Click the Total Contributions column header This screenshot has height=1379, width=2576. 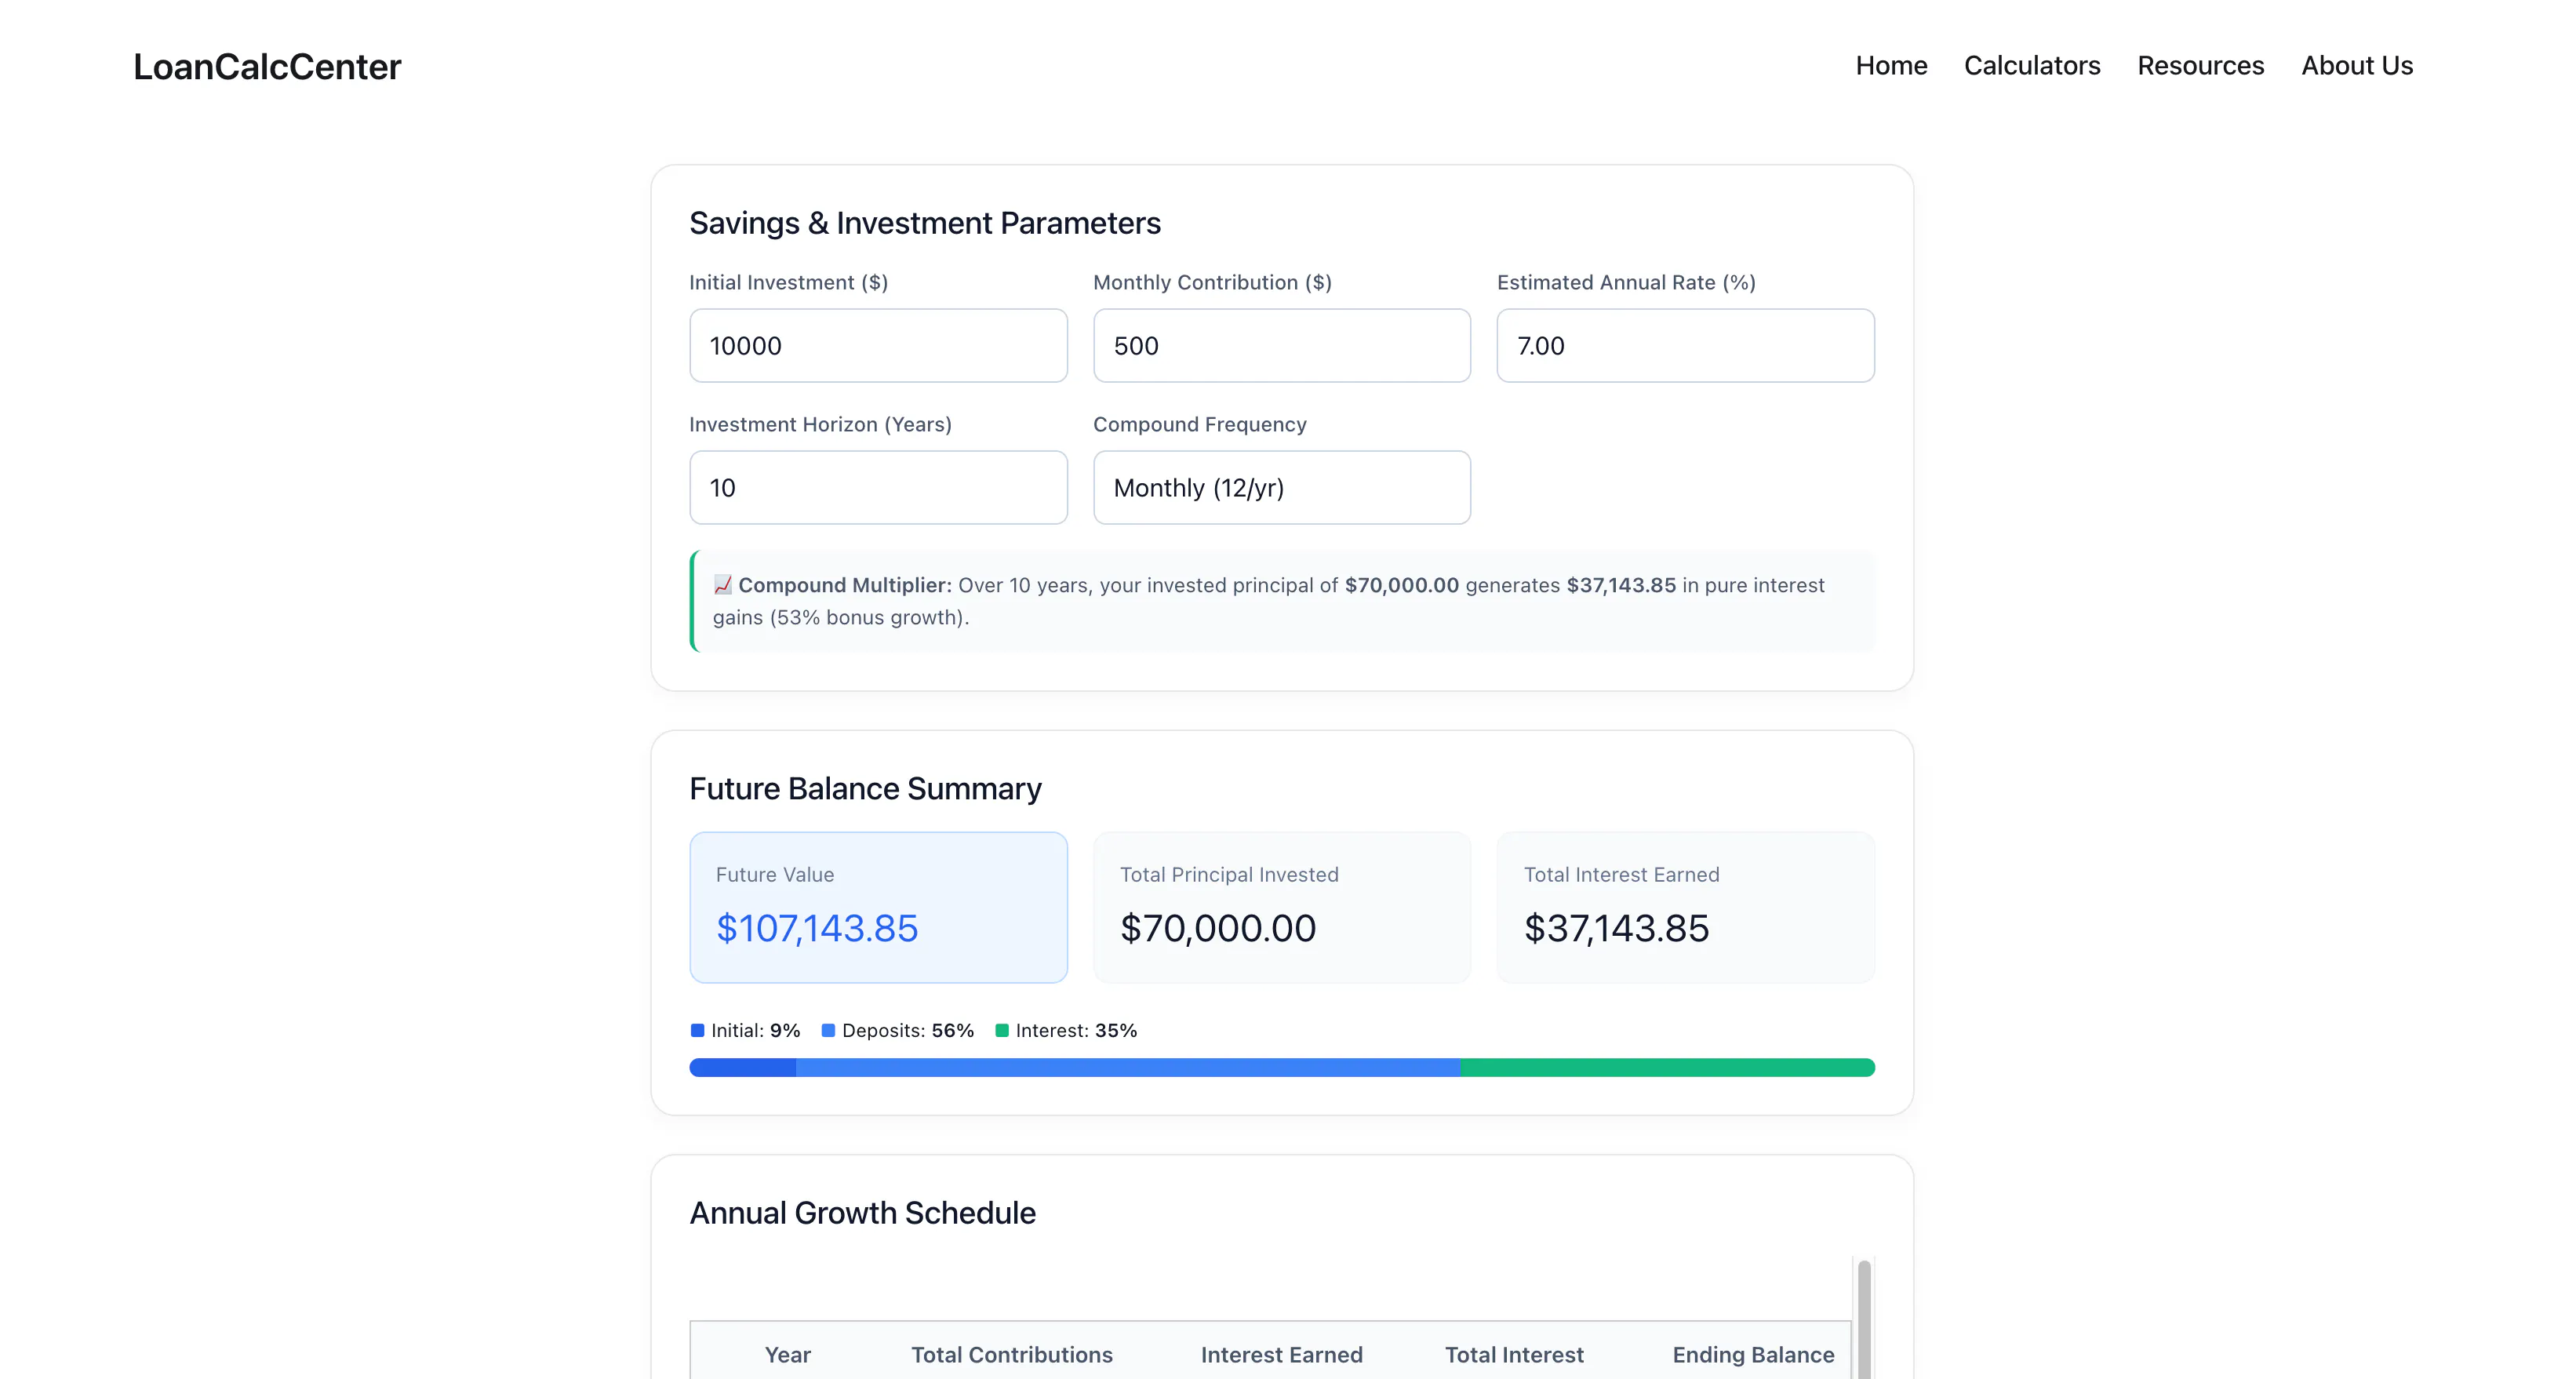(1012, 1355)
